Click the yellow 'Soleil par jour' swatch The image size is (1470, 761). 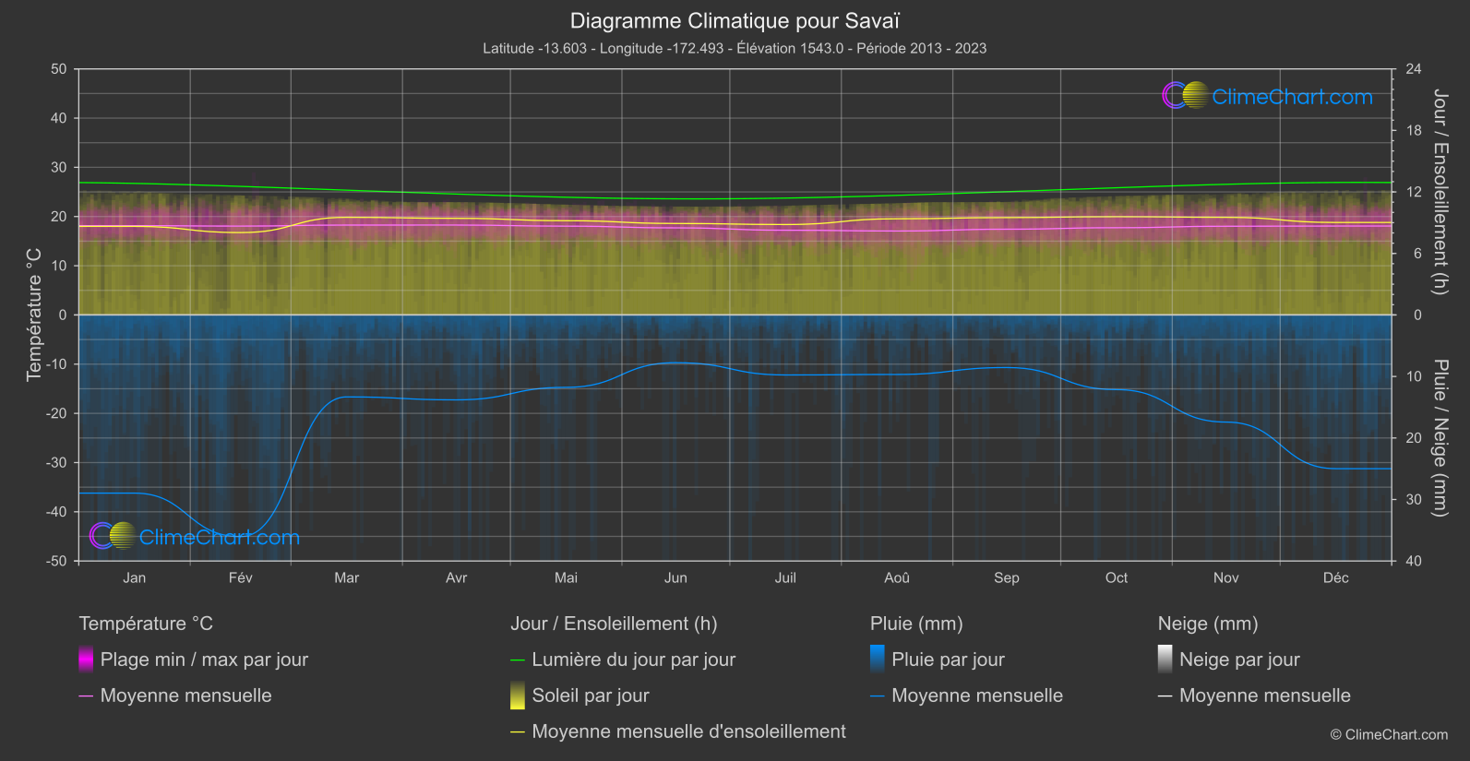click(518, 696)
